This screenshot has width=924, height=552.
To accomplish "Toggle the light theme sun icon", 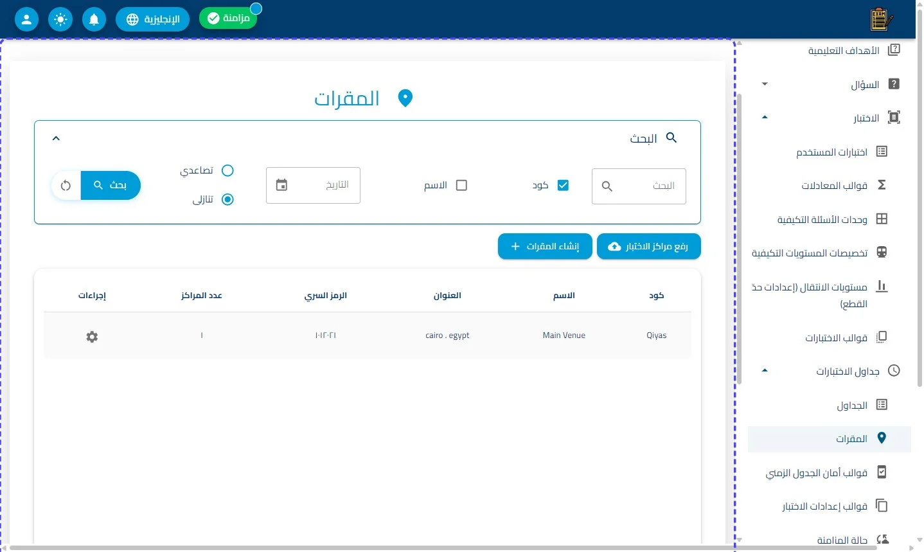I will [x=60, y=19].
